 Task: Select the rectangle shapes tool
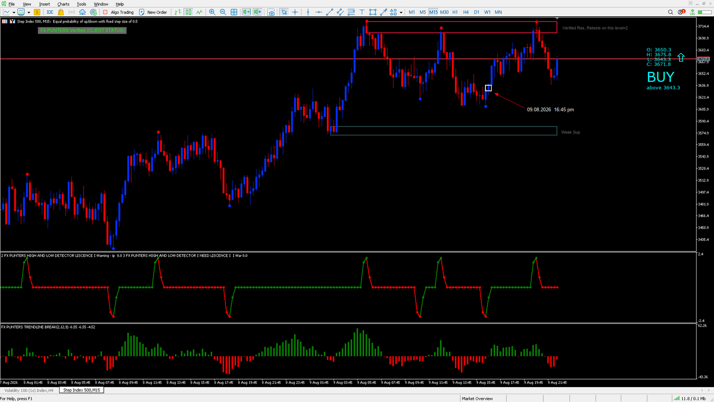[373, 12]
